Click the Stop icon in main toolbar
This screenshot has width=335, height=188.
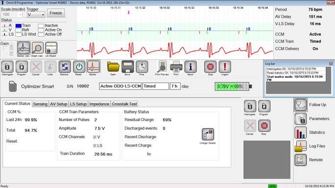tap(210, 67)
